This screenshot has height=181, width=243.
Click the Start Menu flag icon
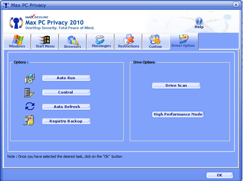pos(44,40)
